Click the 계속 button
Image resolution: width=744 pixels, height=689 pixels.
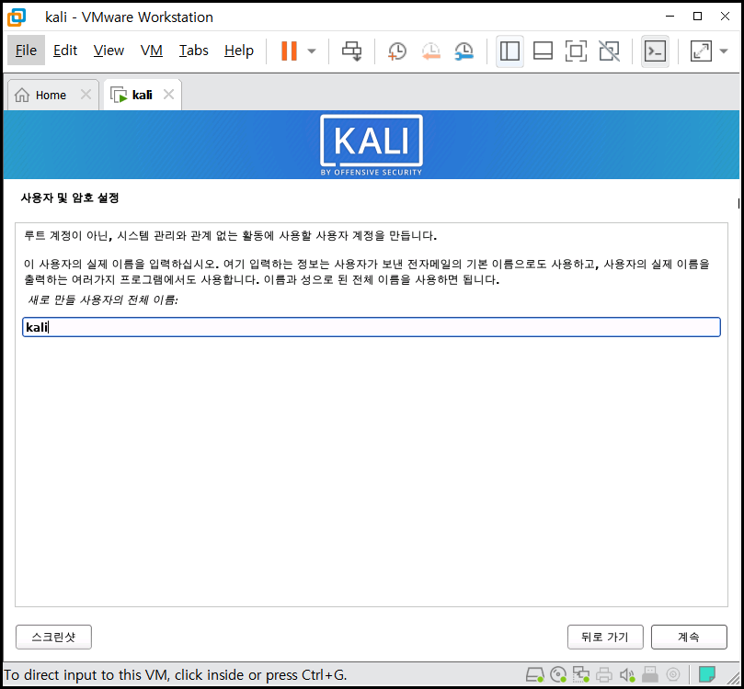coord(689,637)
